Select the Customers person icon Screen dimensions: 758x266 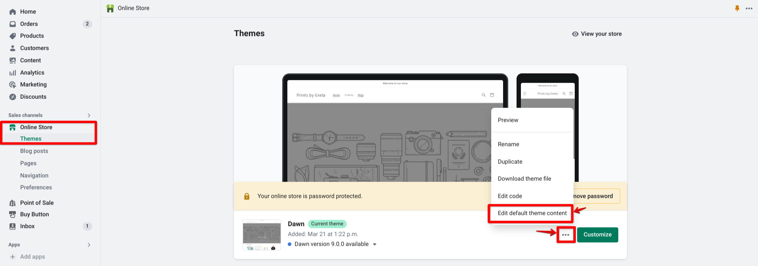click(x=13, y=48)
